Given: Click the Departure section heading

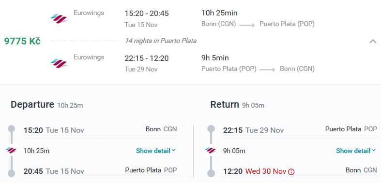Looking at the screenshot, I should (32, 104).
